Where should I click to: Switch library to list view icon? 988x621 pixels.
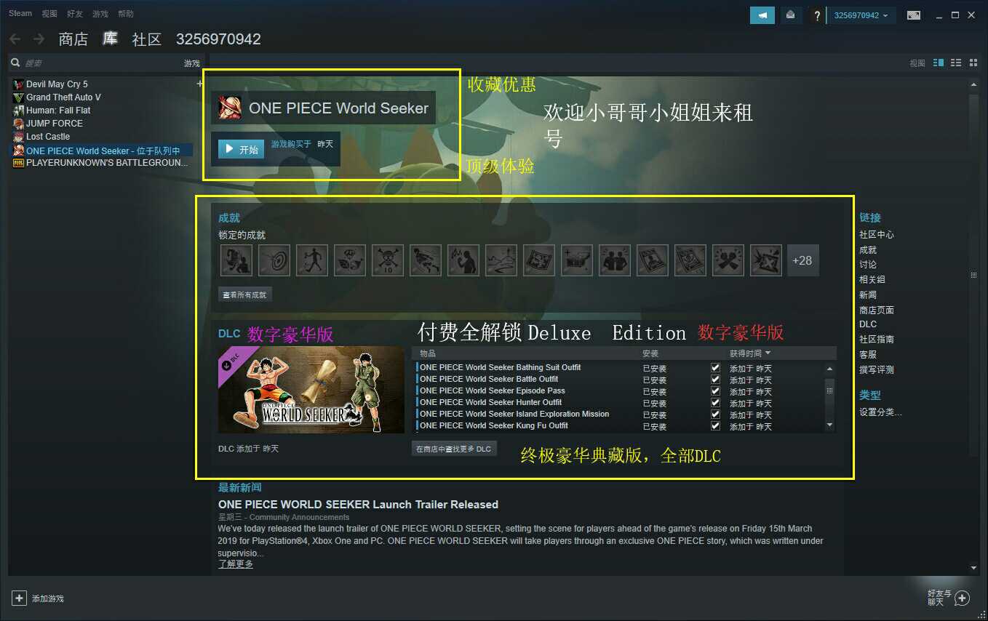[x=956, y=63]
